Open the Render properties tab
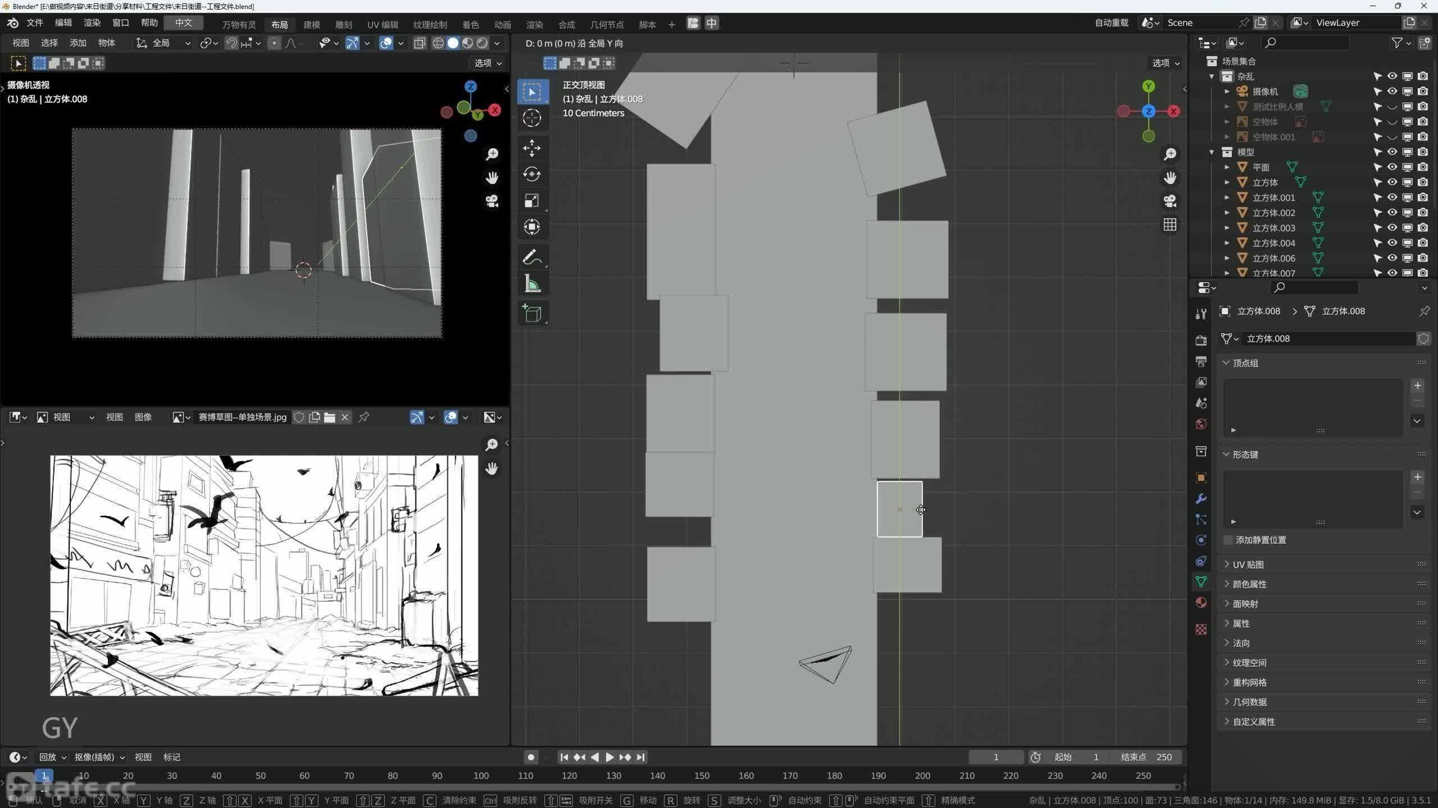The image size is (1438, 808). point(1201,341)
